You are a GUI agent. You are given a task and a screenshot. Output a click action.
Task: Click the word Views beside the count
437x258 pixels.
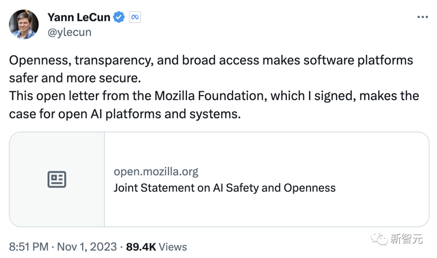173,247
